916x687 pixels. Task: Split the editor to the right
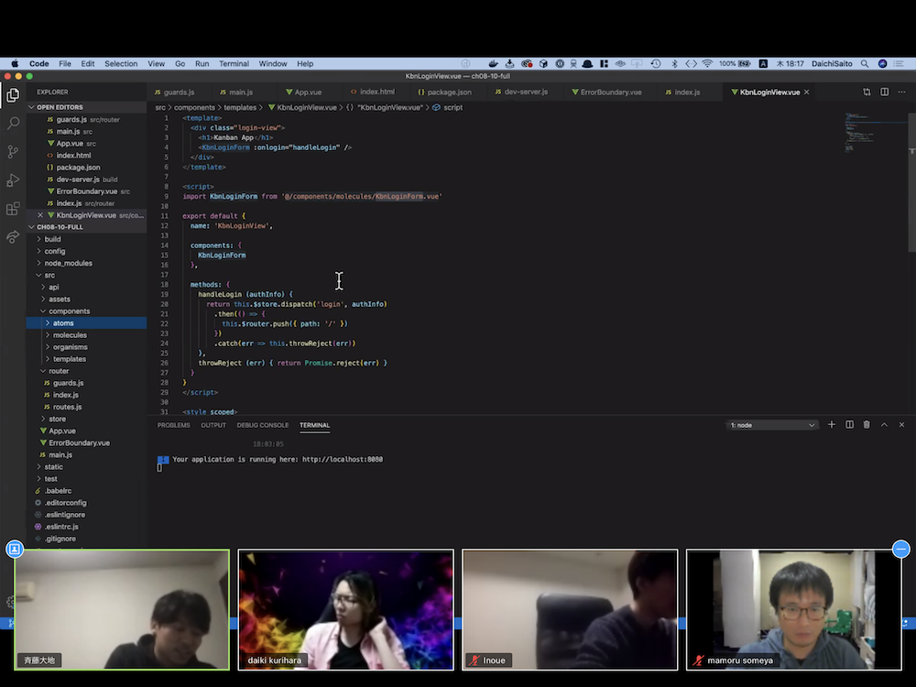coord(885,93)
